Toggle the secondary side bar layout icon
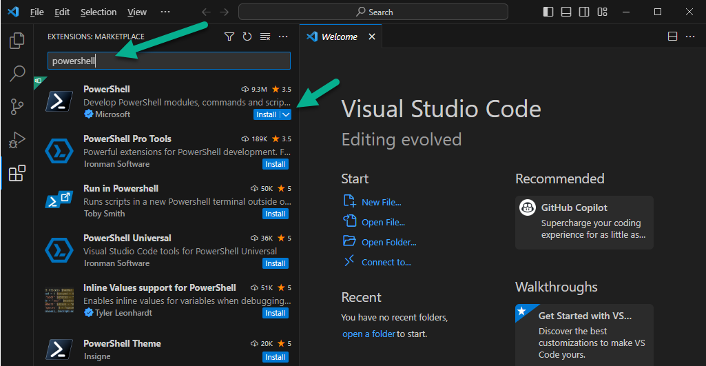Viewport: 706px width, 366px height. coord(584,12)
